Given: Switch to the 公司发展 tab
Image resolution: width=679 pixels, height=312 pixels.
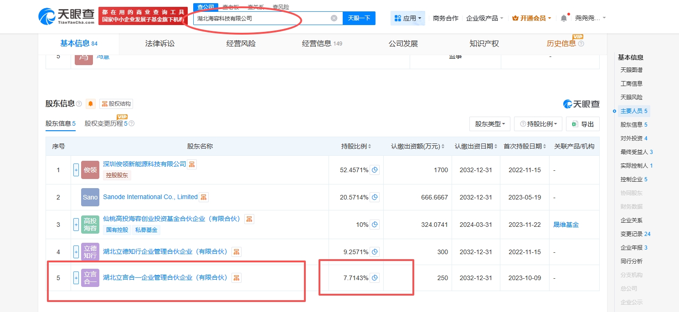Looking at the screenshot, I should click(403, 44).
